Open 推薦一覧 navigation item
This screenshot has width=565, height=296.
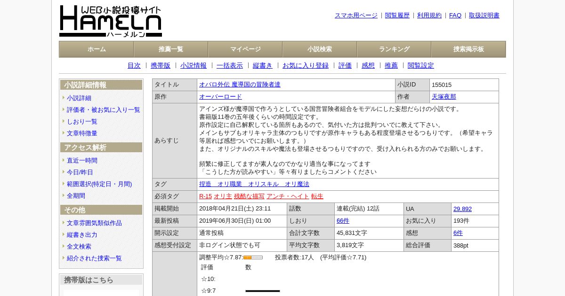coord(171,49)
